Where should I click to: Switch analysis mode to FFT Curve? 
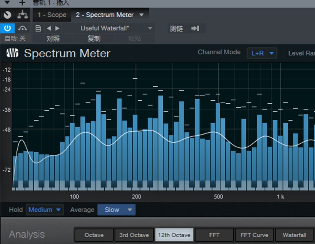(x=254, y=235)
